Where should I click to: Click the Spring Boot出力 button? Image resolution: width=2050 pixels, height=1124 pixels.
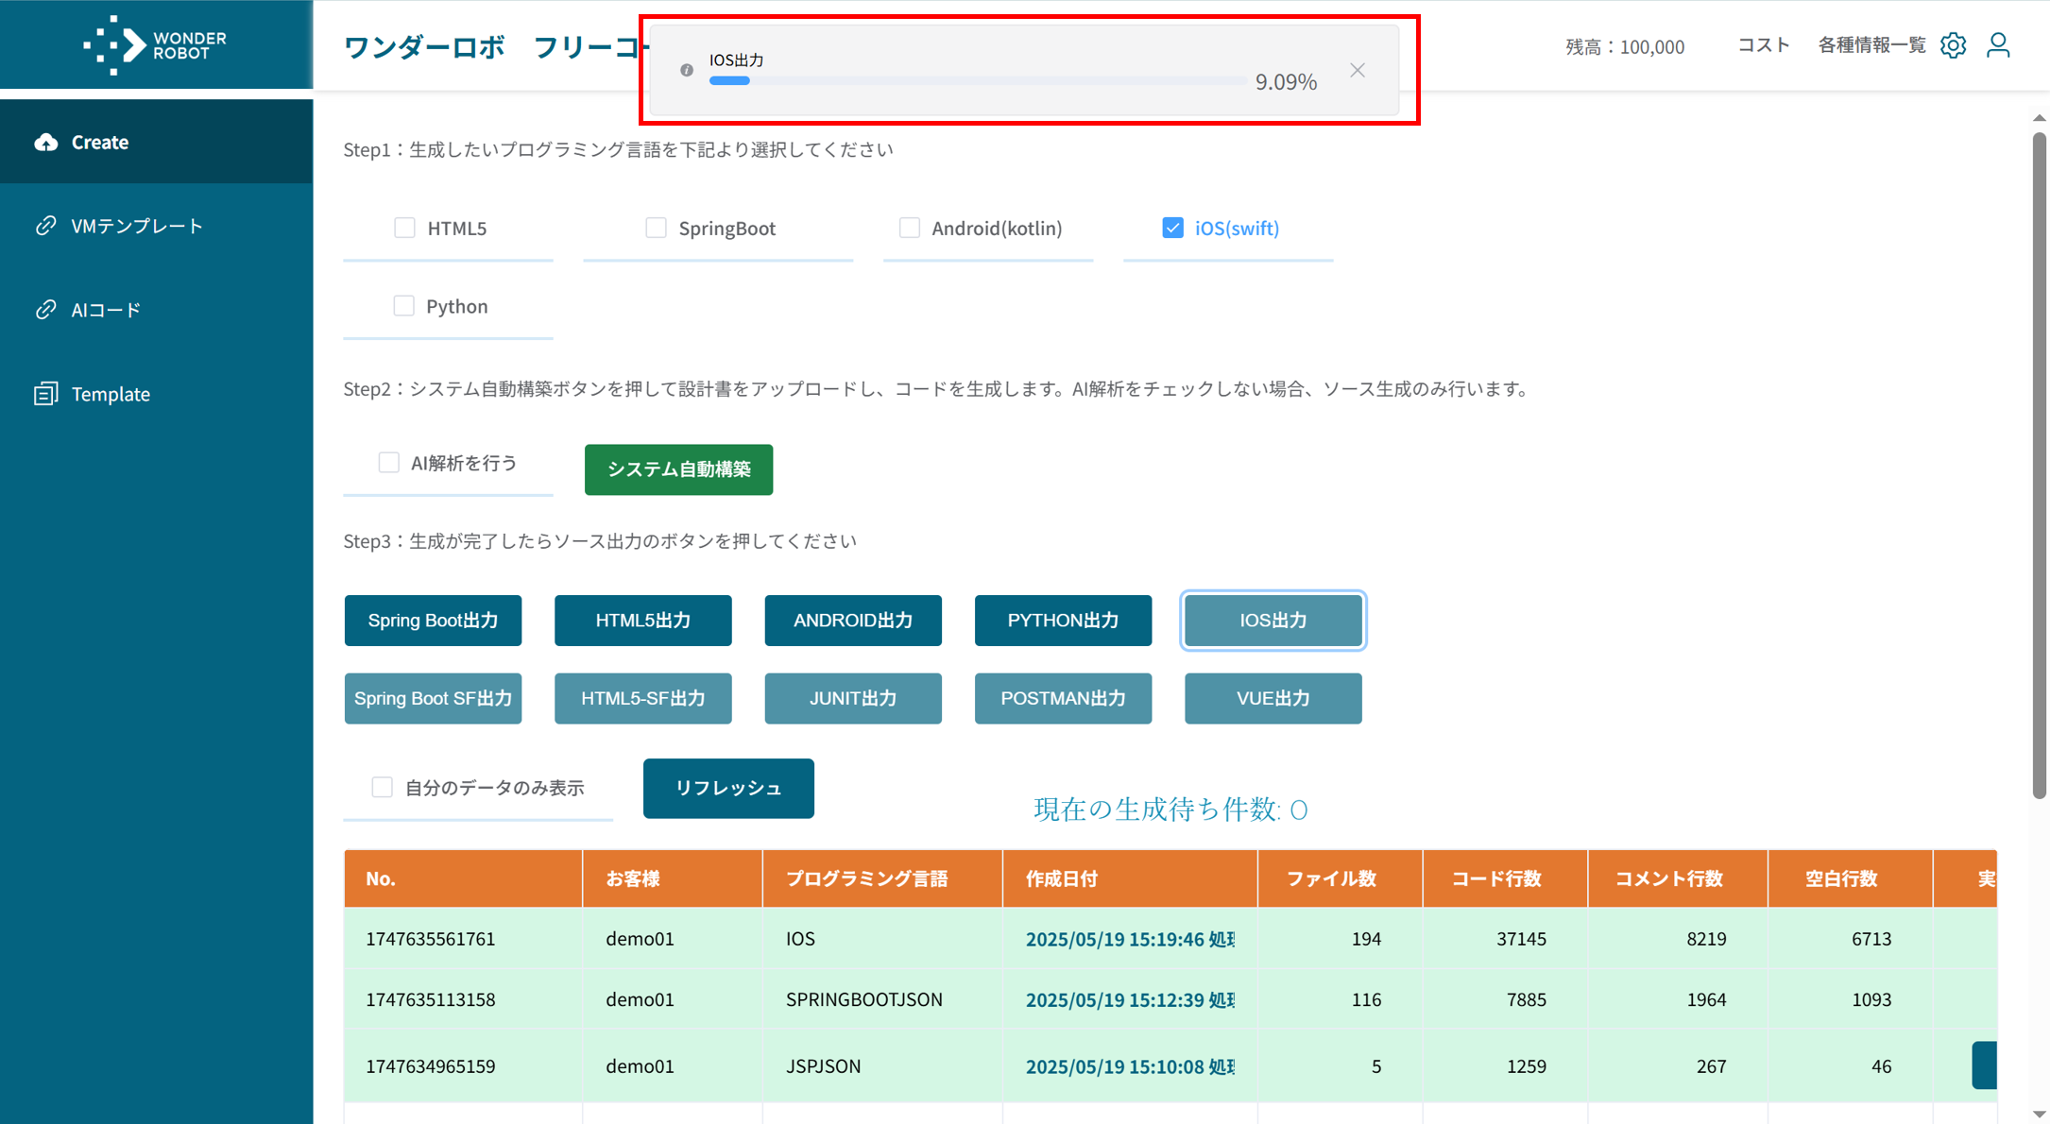click(433, 621)
